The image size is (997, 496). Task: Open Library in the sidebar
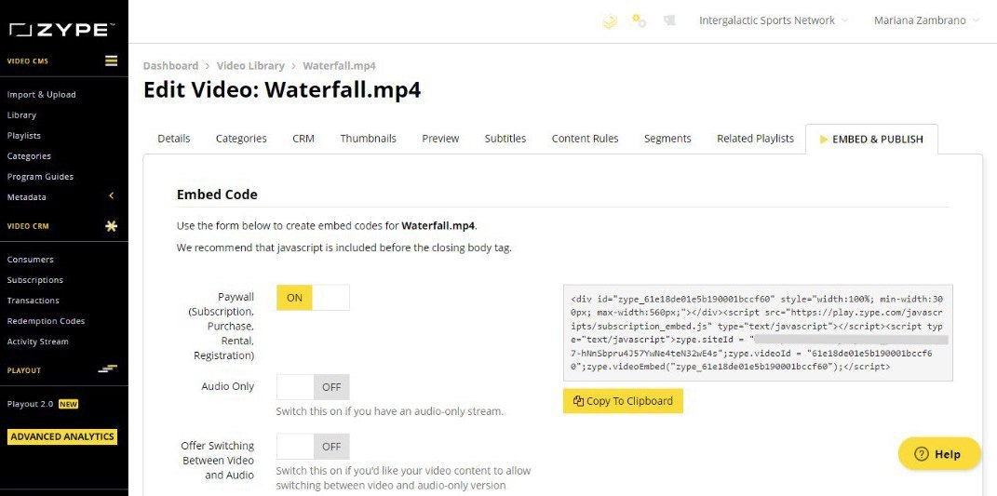pyautogui.click(x=21, y=115)
